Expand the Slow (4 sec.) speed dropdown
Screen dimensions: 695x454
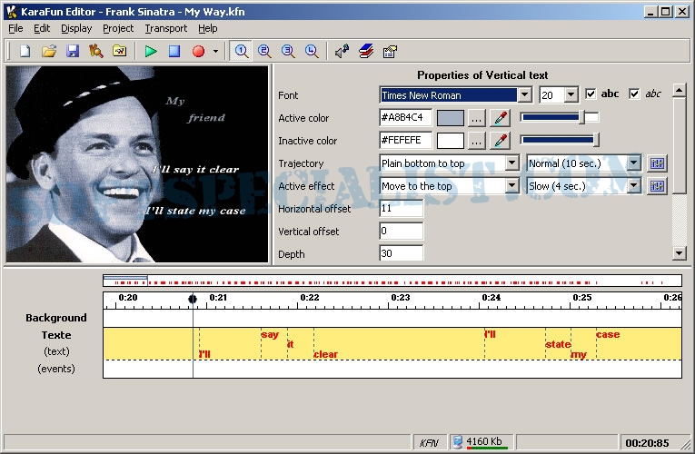pyautogui.click(x=633, y=186)
